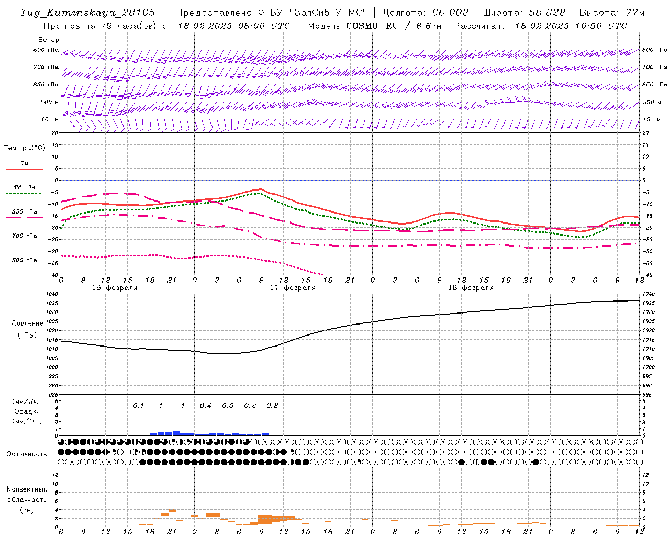Select the 17 февраля date label
This screenshot has height=536, width=670.
[293, 288]
